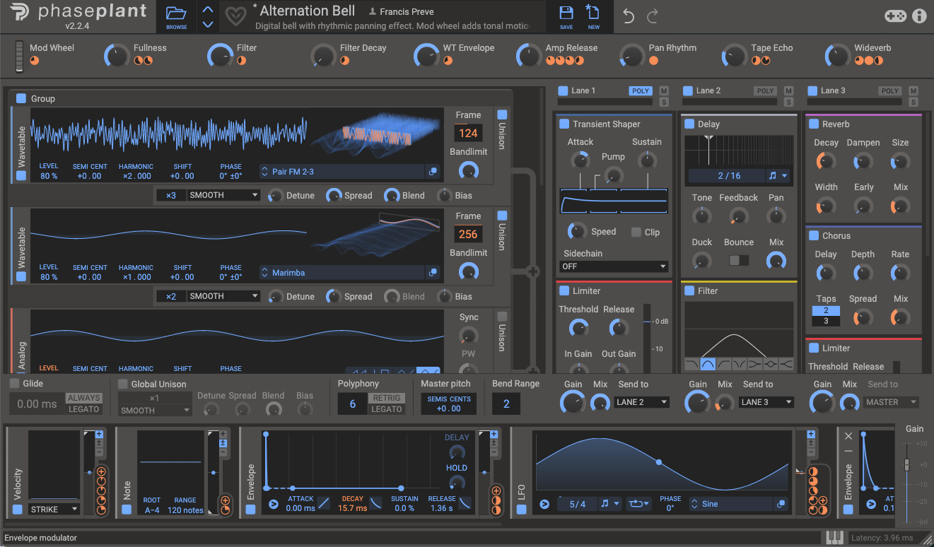Image resolution: width=934 pixels, height=547 pixels.
Task: Click the Envelope release curve shape icon
Action: 465,503
